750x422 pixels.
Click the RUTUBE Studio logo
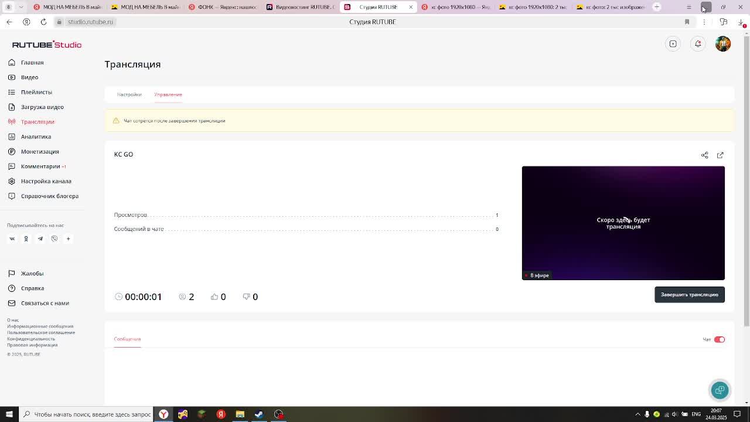click(47, 45)
